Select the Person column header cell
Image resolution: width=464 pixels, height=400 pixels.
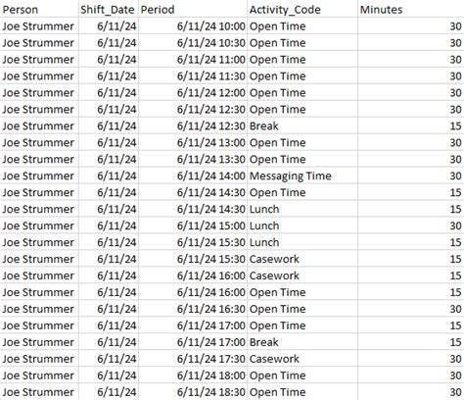[x=39, y=9]
